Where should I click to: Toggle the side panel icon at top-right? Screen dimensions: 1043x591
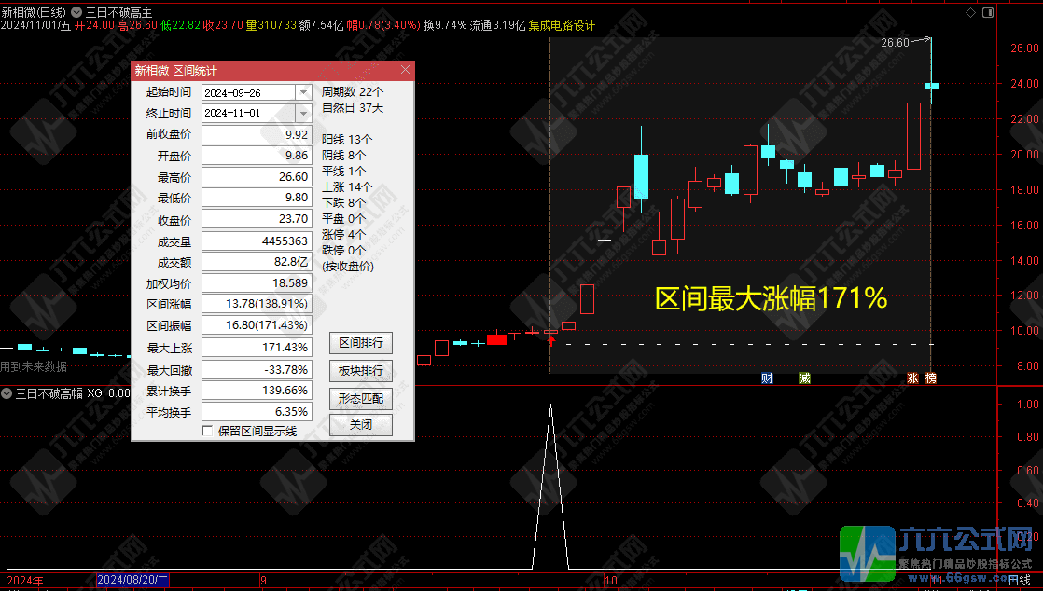(988, 13)
